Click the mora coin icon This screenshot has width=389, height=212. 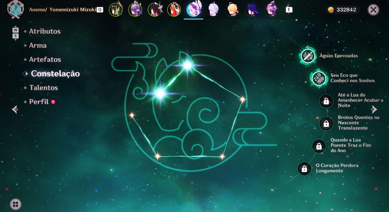click(331, 10)
